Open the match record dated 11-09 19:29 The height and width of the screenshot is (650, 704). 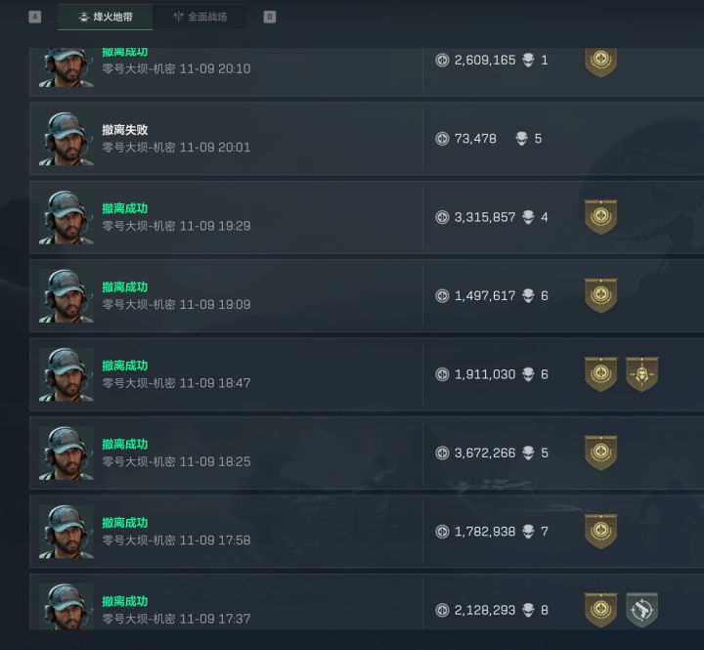[367, 217]
